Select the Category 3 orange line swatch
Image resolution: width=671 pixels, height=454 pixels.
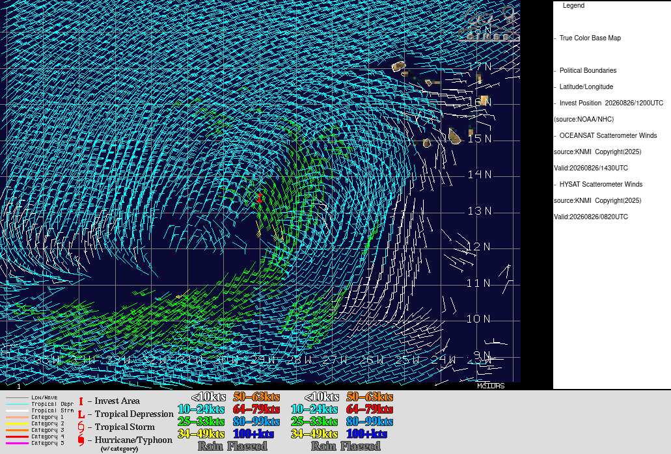pos(17,430)
